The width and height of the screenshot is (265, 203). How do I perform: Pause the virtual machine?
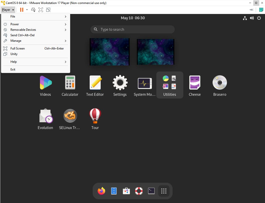tap(22, 10)
